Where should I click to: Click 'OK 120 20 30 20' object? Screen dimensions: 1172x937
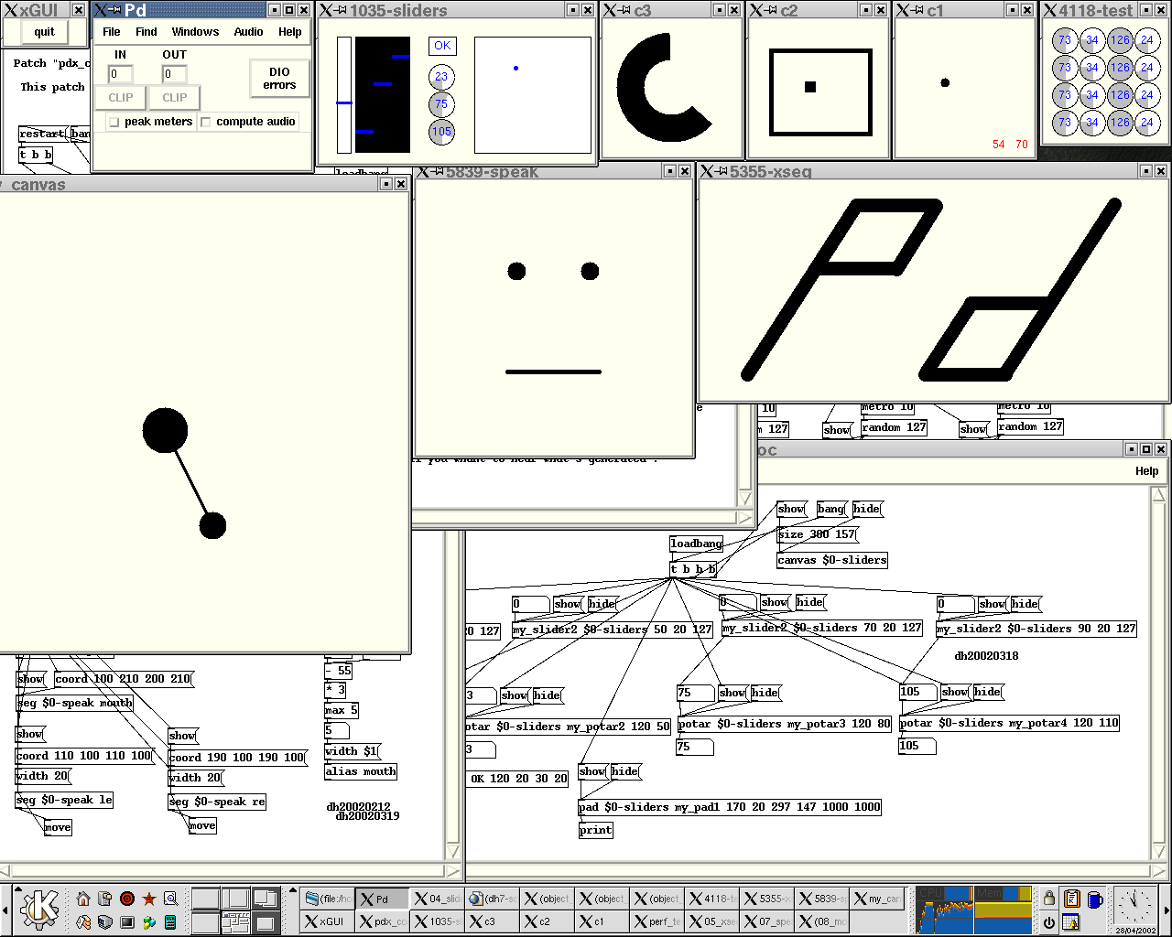tap(517, 779)
